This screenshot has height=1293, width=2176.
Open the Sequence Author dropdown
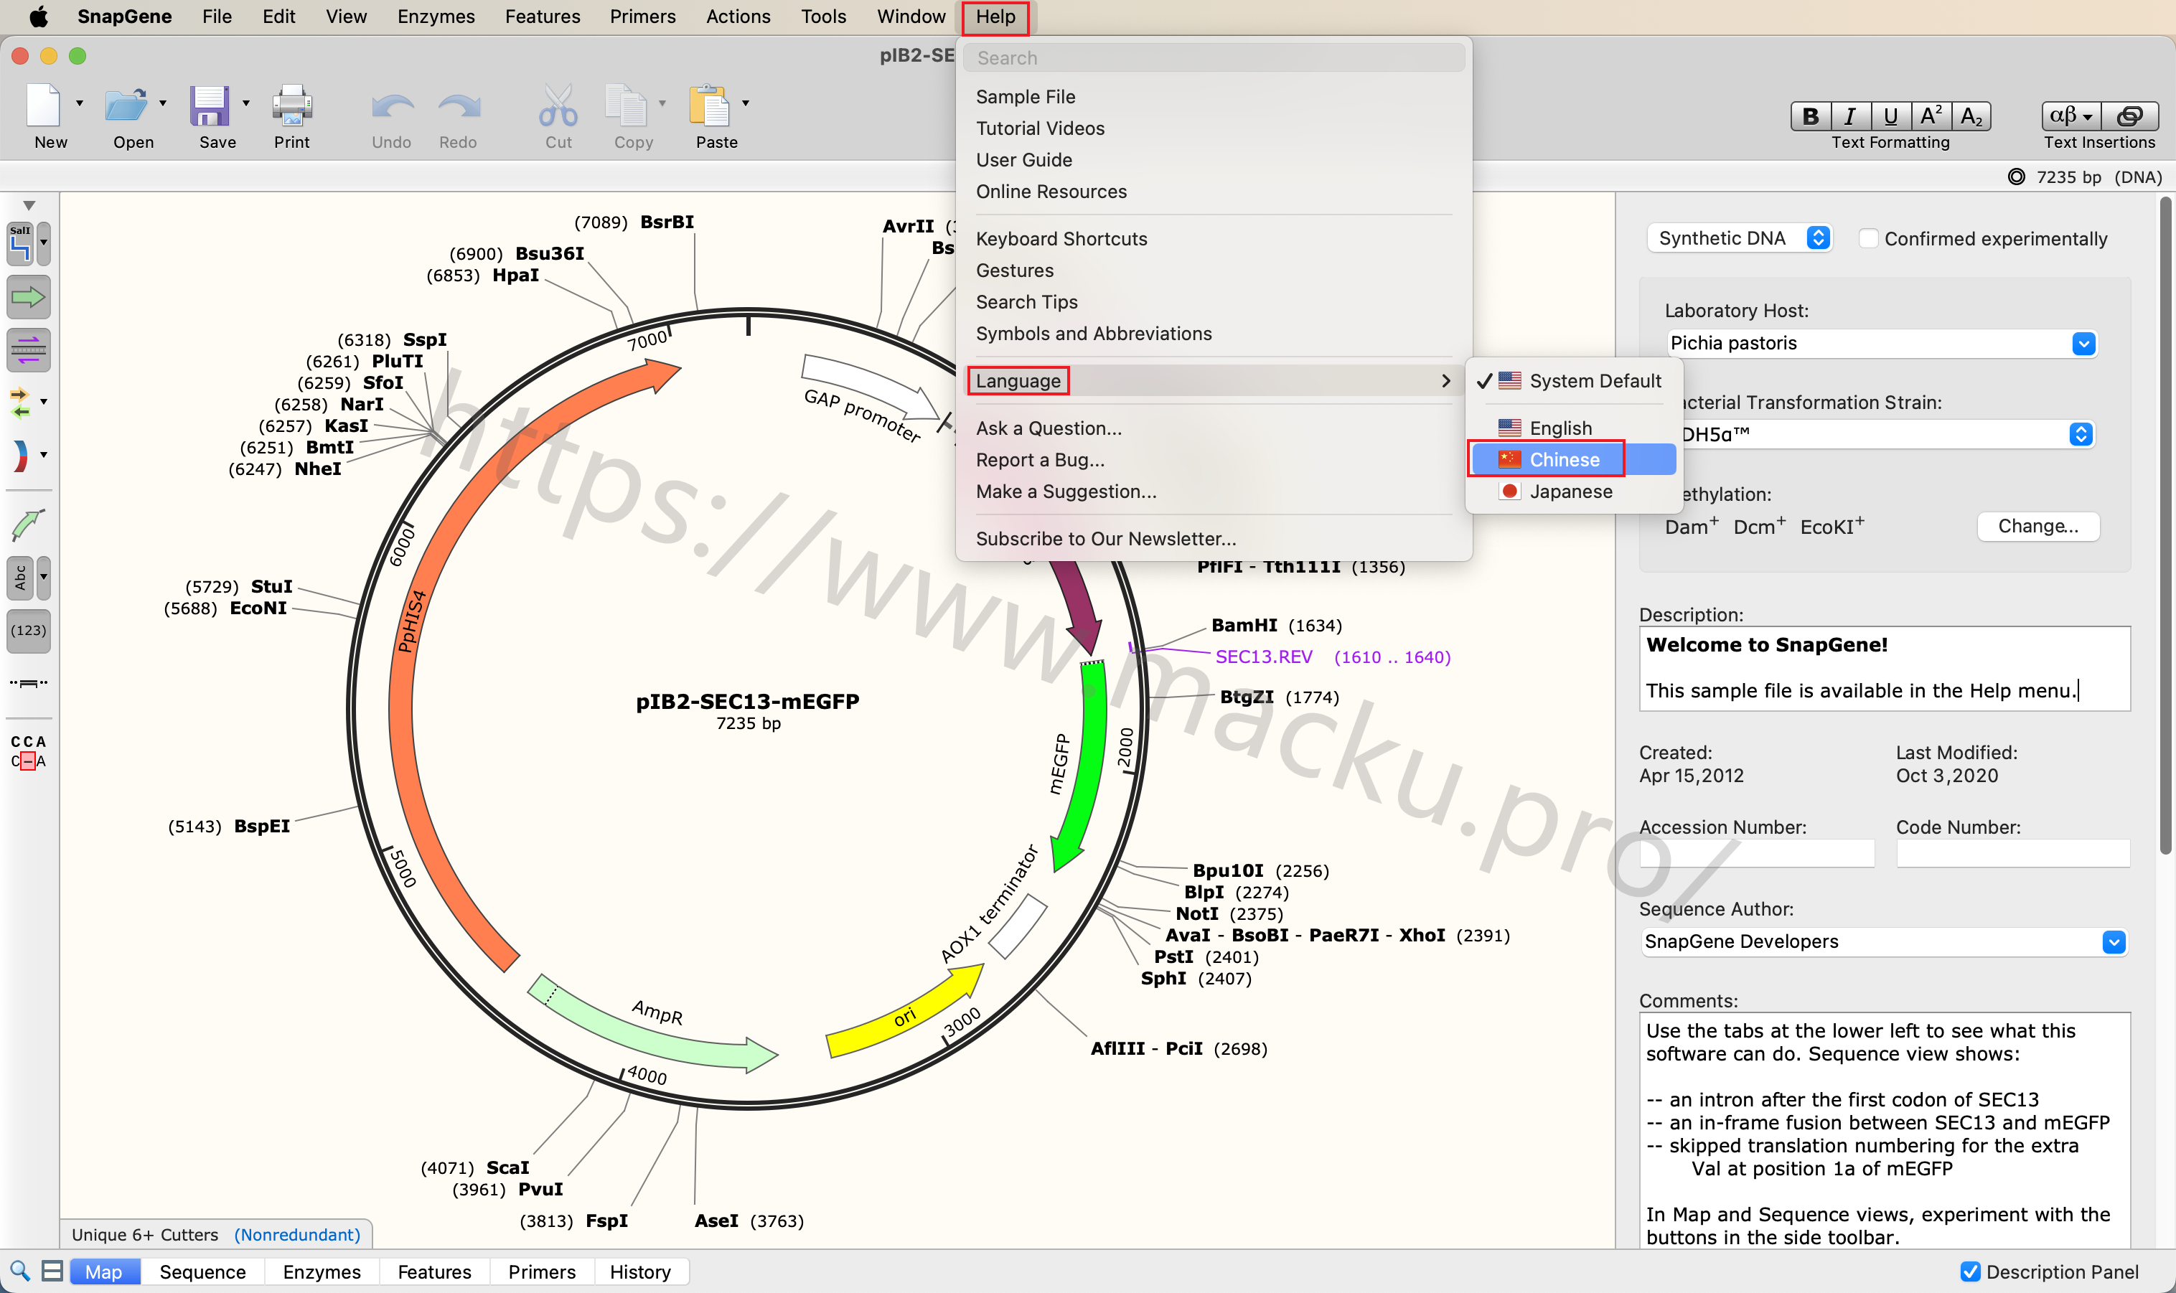point(2114,942)
